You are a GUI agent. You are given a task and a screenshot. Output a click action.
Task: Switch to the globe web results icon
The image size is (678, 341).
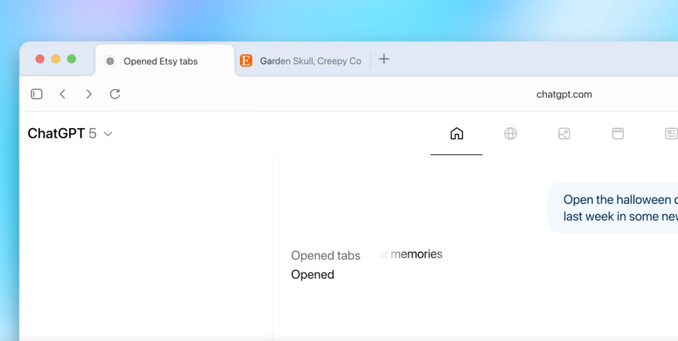(510, 134)
